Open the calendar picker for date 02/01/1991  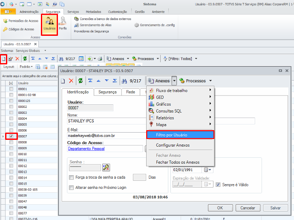click(210, 170)
